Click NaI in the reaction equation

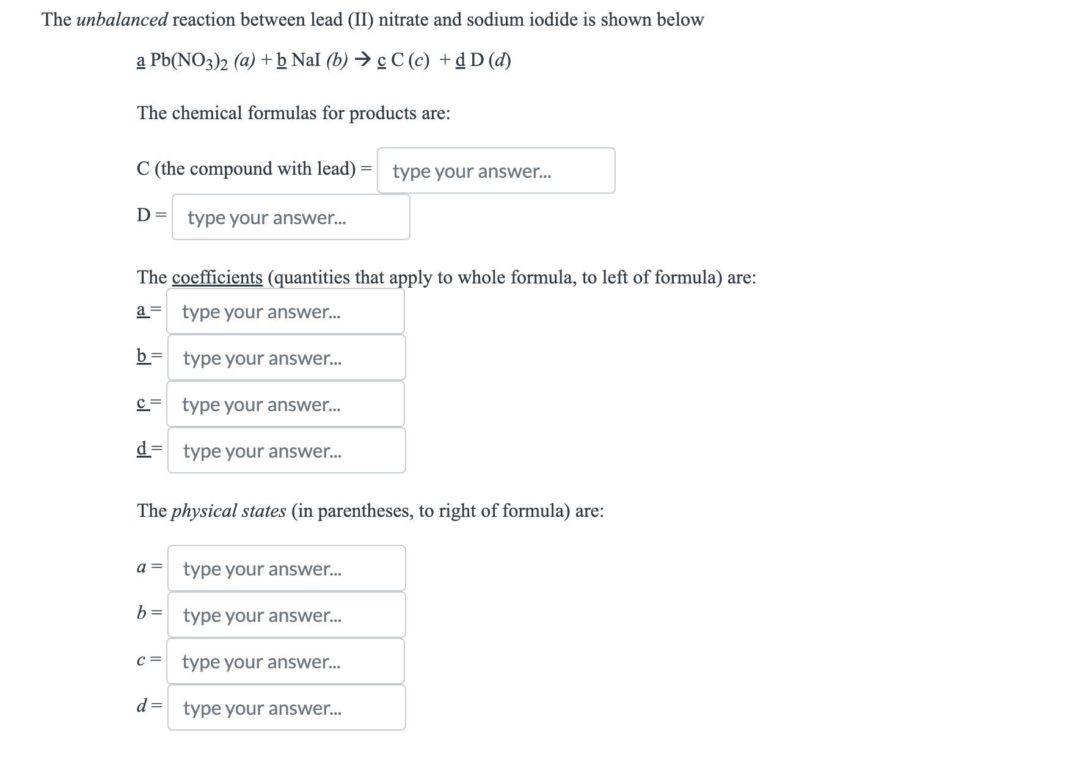(x=305, y=60)
